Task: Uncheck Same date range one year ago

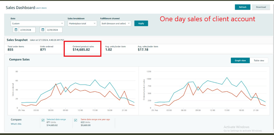Action: [76, 120]
